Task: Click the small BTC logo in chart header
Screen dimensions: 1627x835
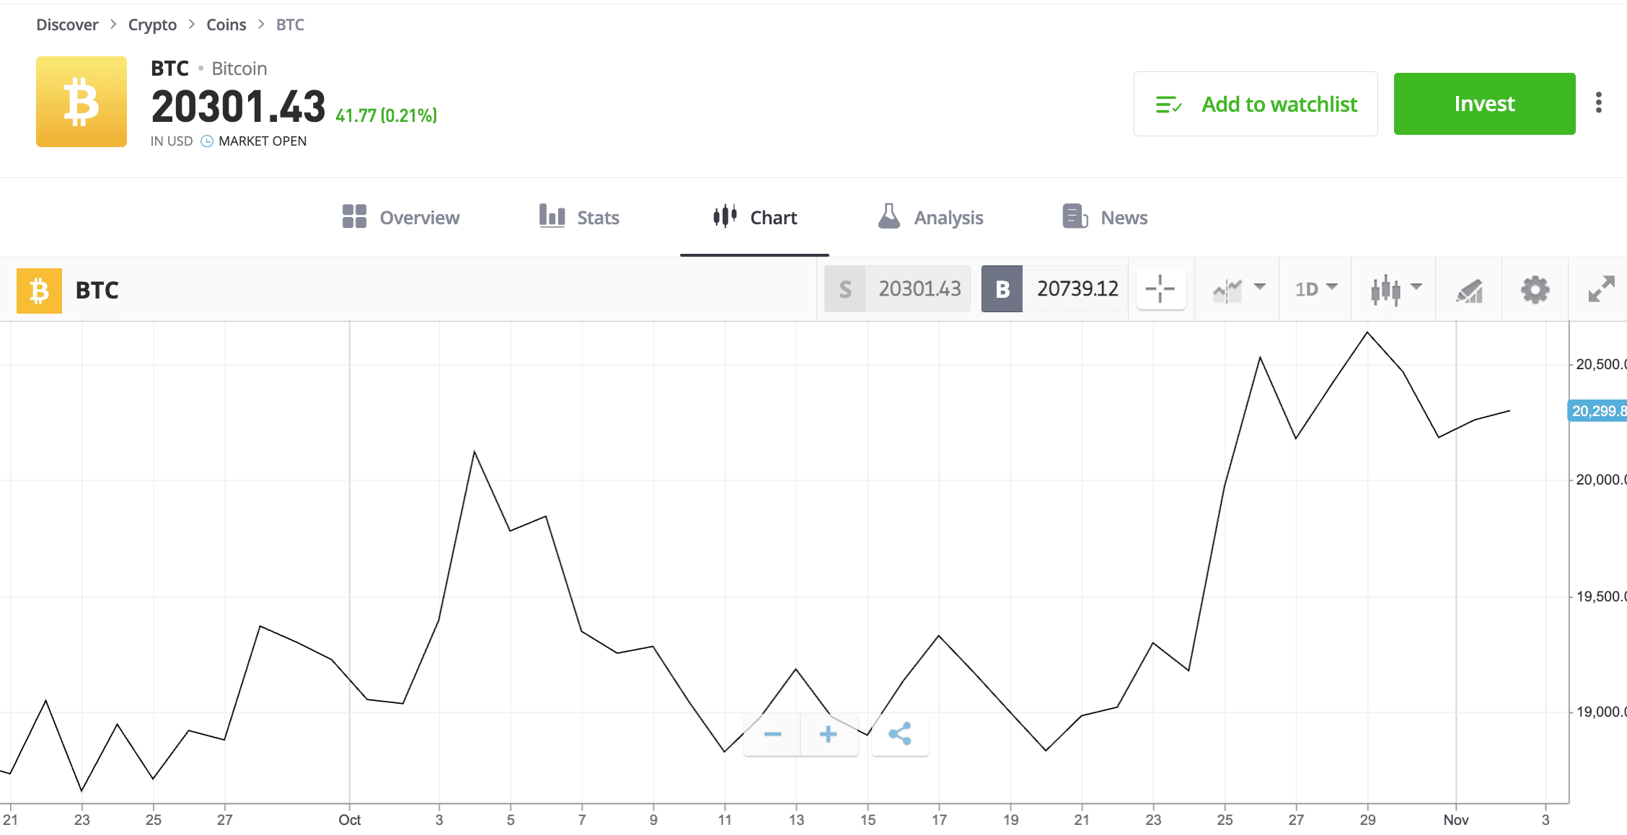Action: [x=39, y=291]
